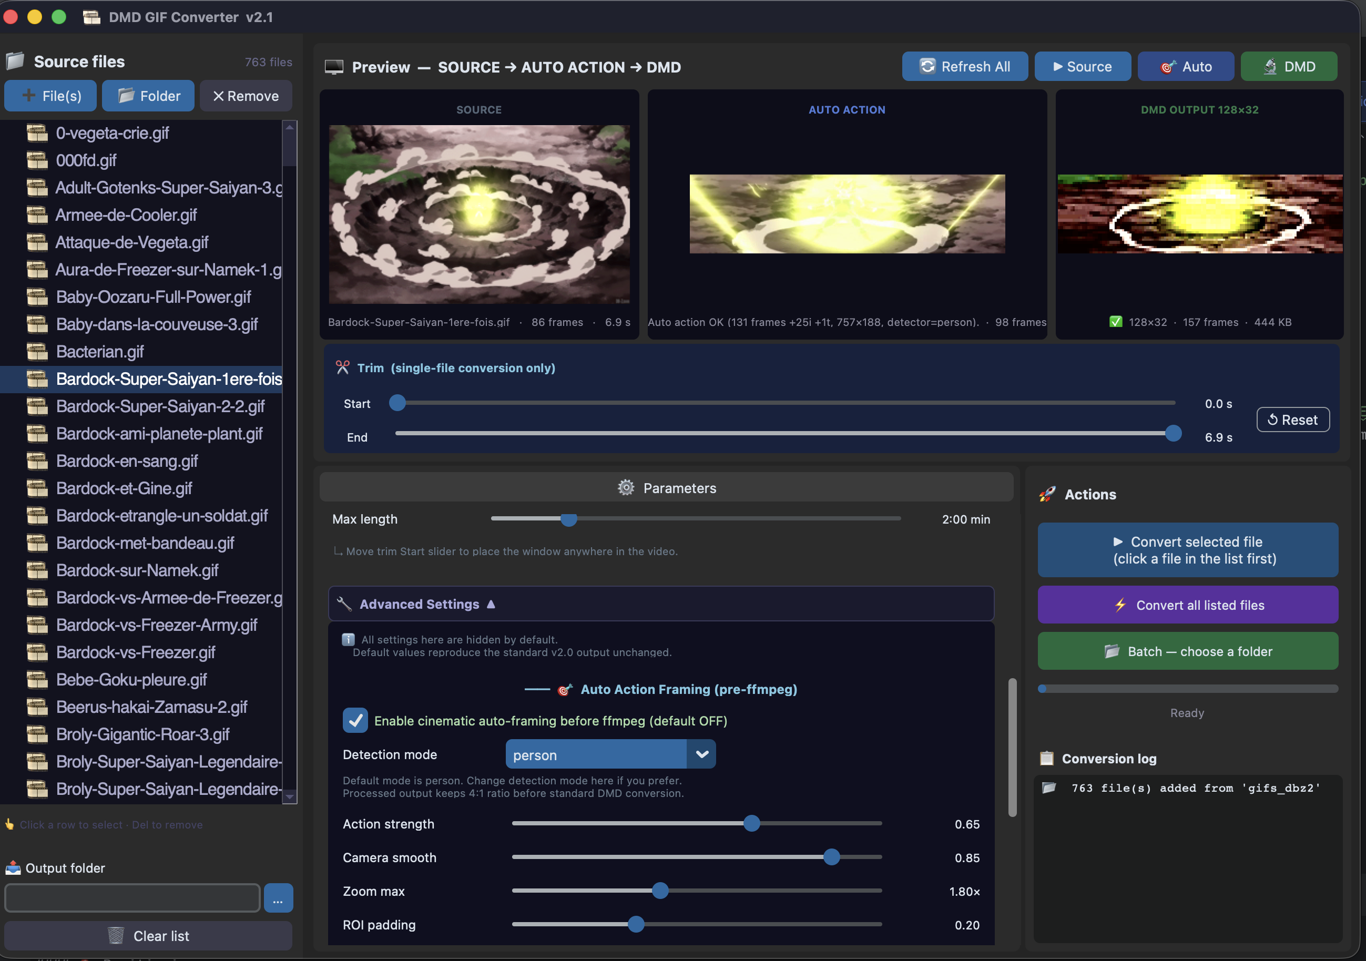Screen dimensions: 1366x961
Task: Click the pointing hand hint icon
Action: (9, 824)
